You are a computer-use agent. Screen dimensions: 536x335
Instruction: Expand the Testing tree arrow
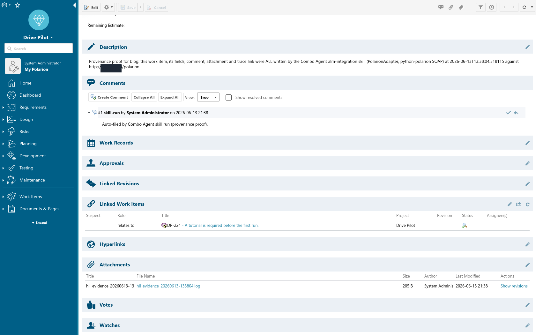point(3,168)
